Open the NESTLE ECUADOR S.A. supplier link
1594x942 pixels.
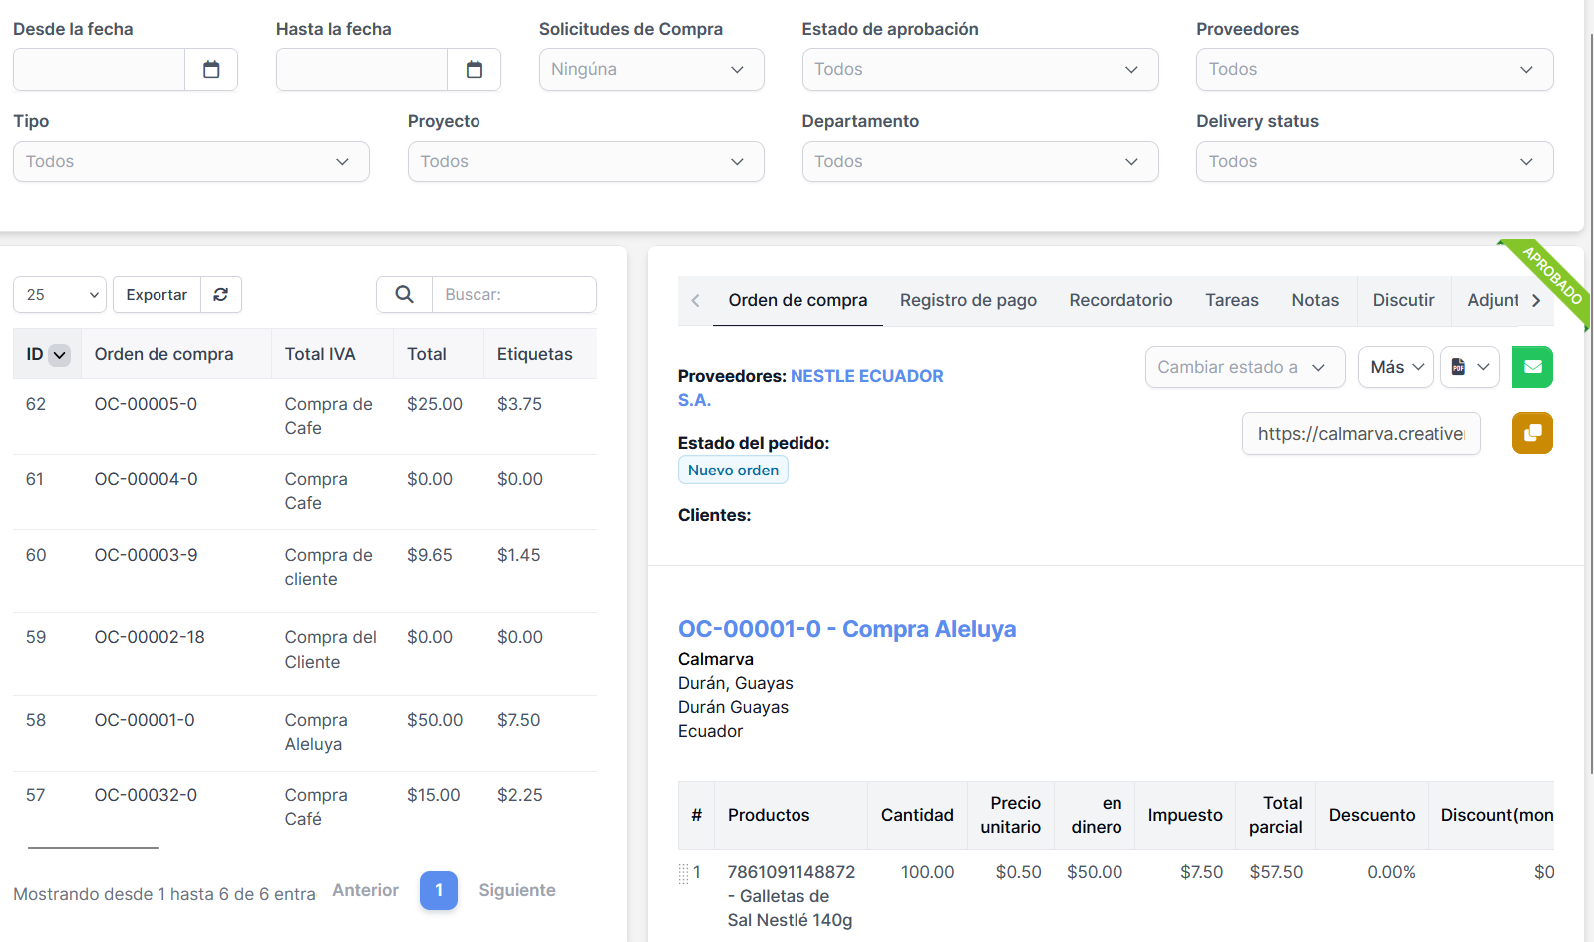pos(865,376)
